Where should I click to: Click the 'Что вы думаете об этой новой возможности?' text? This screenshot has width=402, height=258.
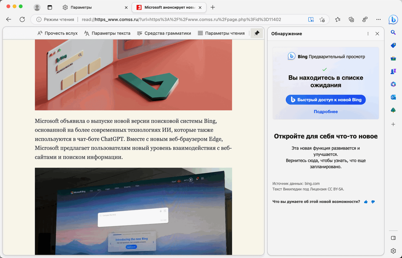pos(316,202)
